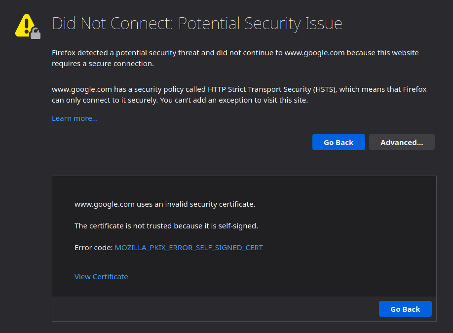Open the MOZILLA_PKIX_ERROR_SELF_SIGNED_CERT error code link
Screen dimensions: 453x333
pyautogui.click(x=189, y=248)
